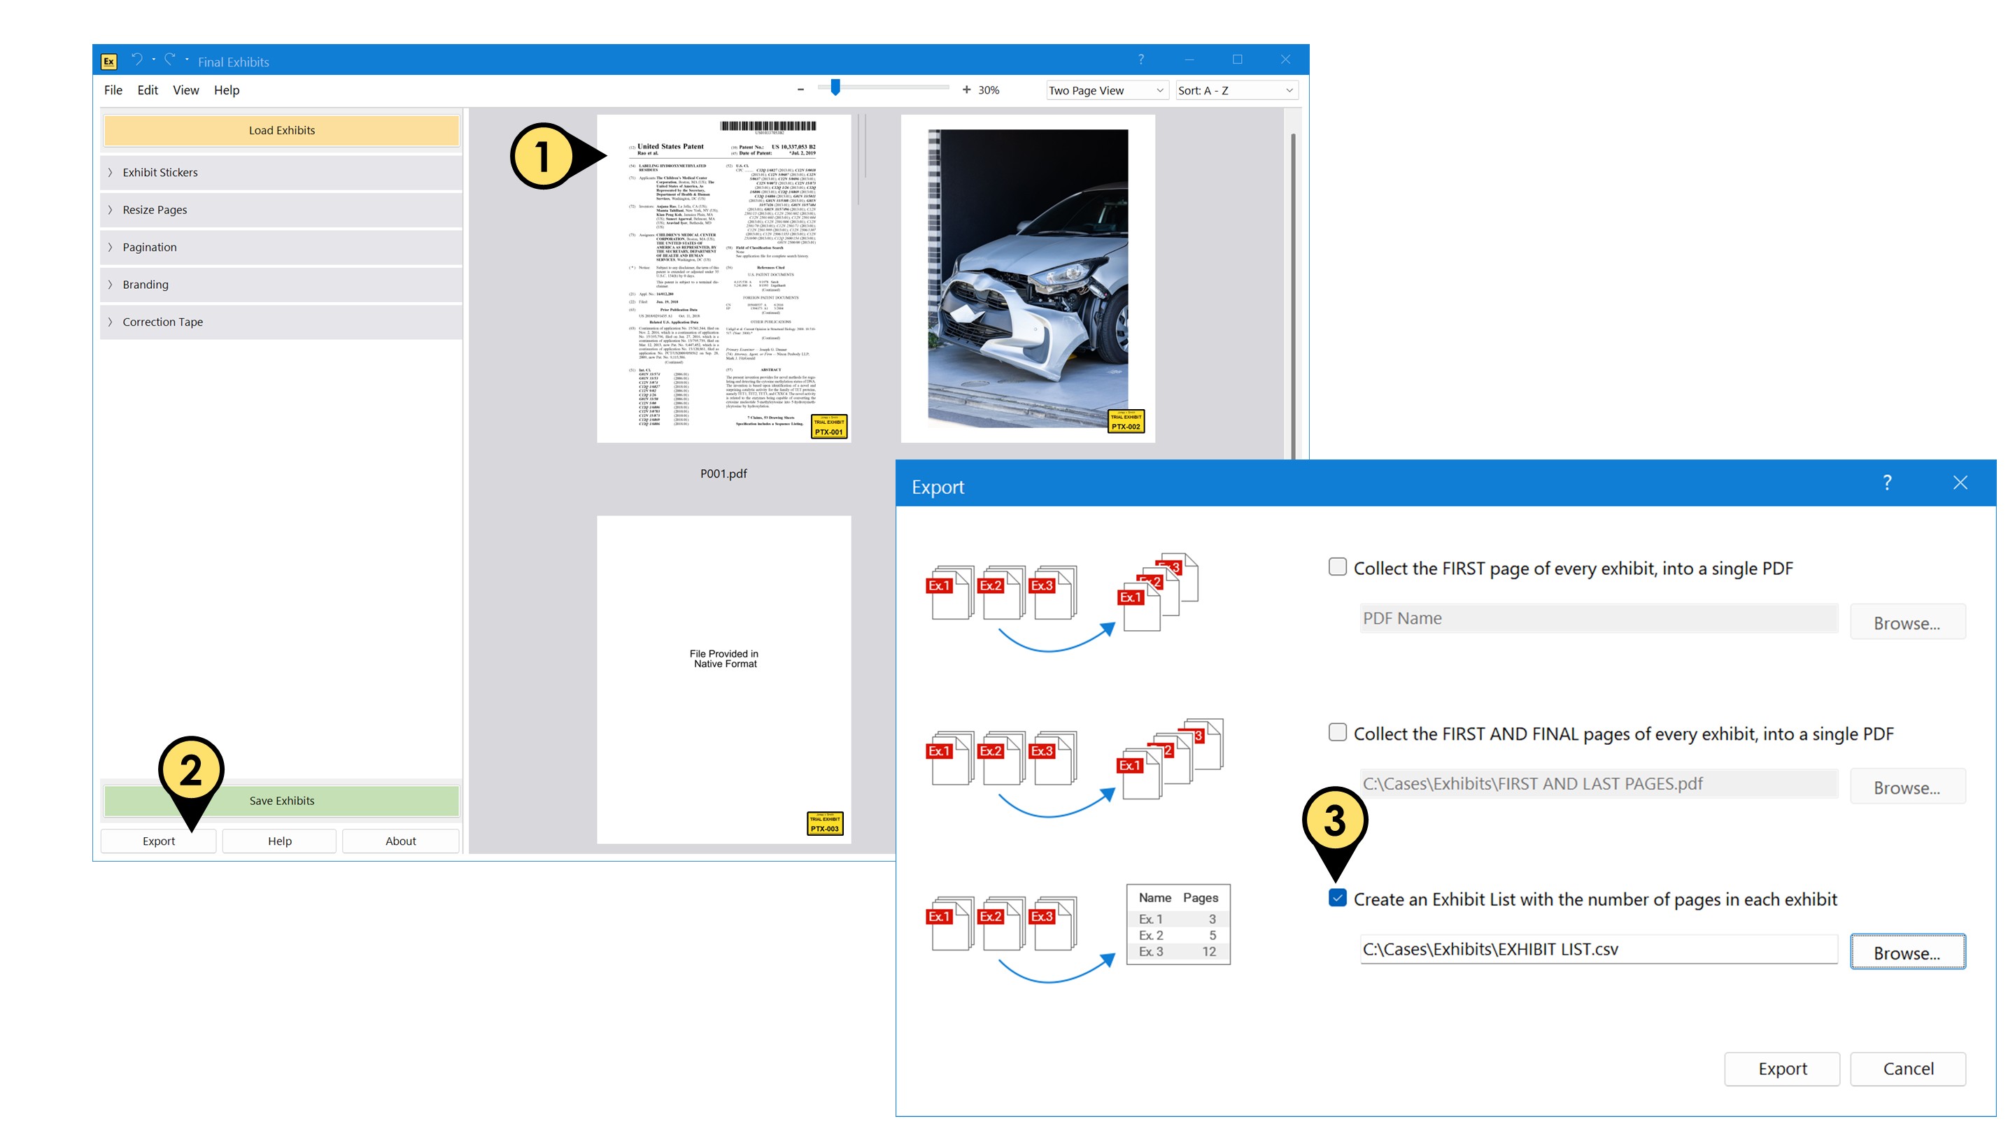This screenshot has height=1133, width=2015.
Task: Adjust the zoom level slider
Action: pyautogui.click(x=835, y=88)
